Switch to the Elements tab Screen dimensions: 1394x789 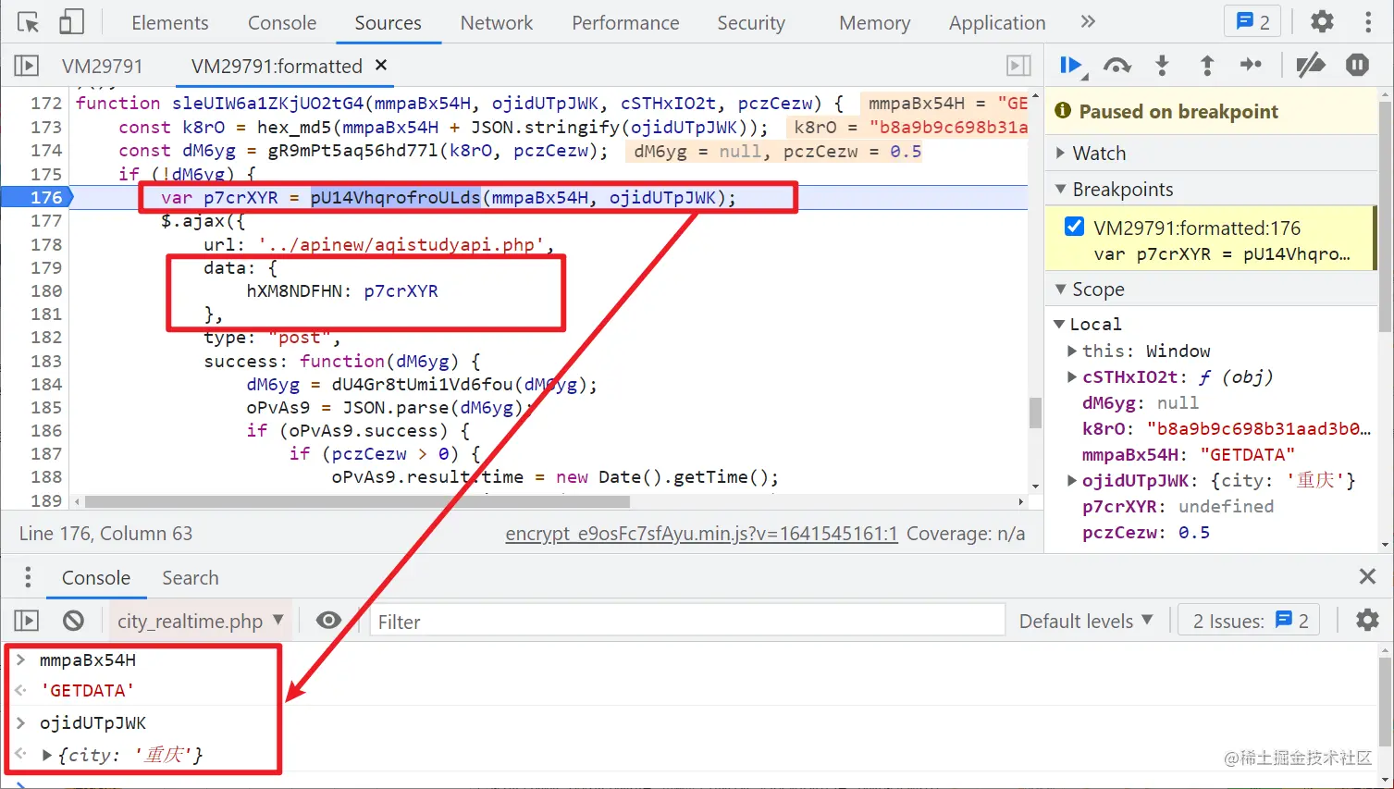click(x=170, y=22)
